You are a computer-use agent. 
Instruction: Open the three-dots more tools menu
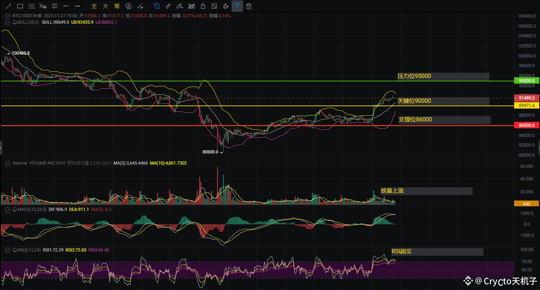click(78, 6)
